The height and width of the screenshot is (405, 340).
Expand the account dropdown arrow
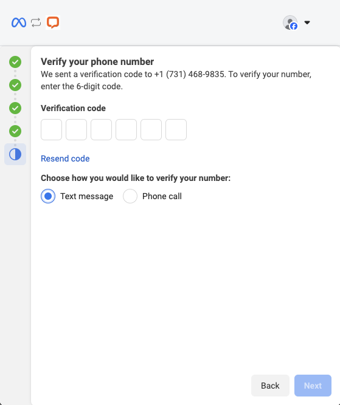(307, 22)
